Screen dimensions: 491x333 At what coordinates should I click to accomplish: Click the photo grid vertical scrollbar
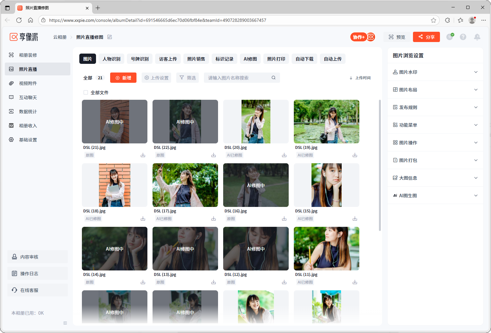pos(380,165)
